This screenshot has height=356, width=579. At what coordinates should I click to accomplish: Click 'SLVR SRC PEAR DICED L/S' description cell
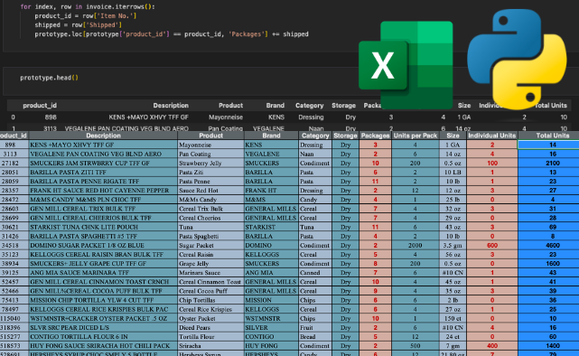[103, 327]
